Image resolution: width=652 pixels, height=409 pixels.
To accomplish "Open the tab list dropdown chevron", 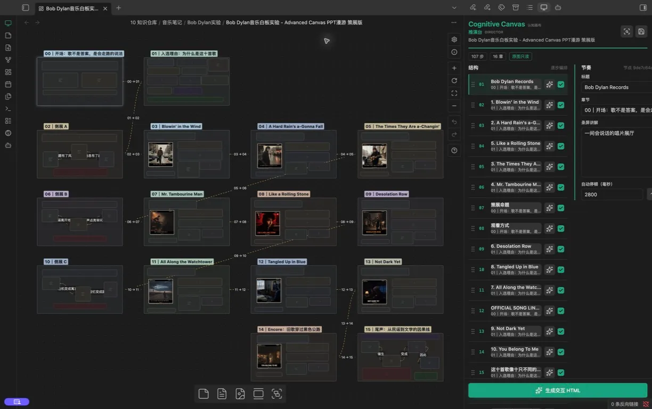I will tap(454, 7).
